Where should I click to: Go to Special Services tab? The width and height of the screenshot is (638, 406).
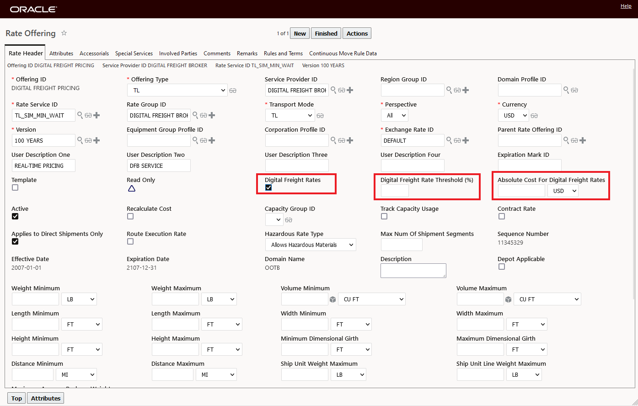point(134,53)
